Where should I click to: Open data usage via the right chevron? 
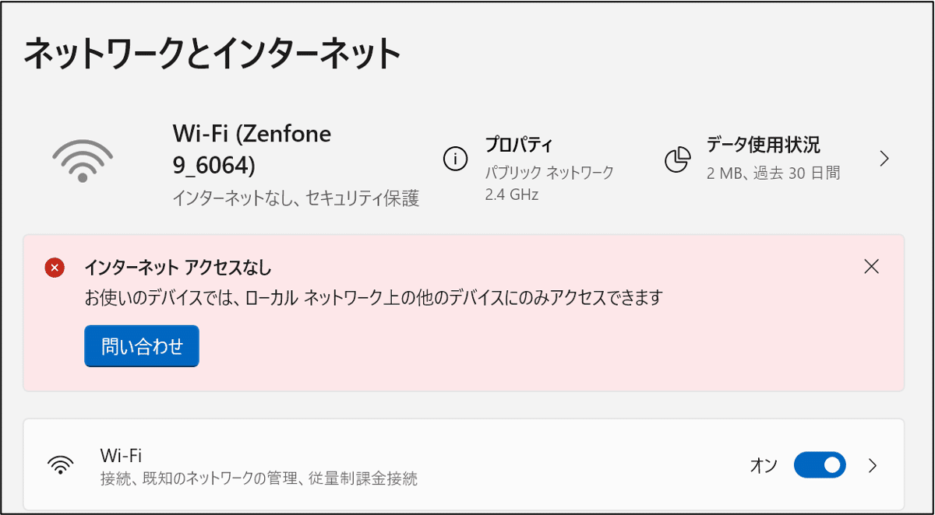[884, 158]
